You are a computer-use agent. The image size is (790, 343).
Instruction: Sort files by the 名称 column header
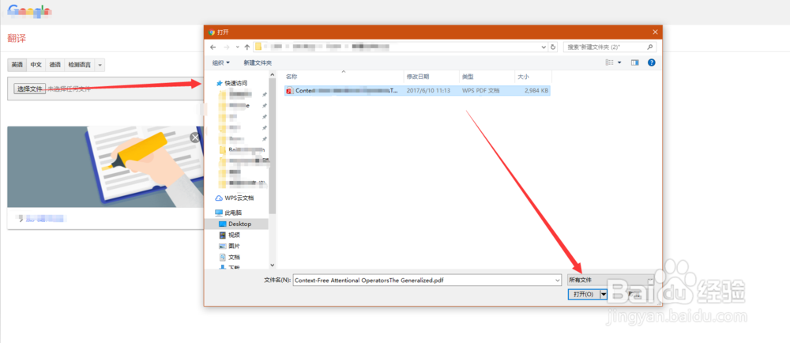[x=344, y=77]
